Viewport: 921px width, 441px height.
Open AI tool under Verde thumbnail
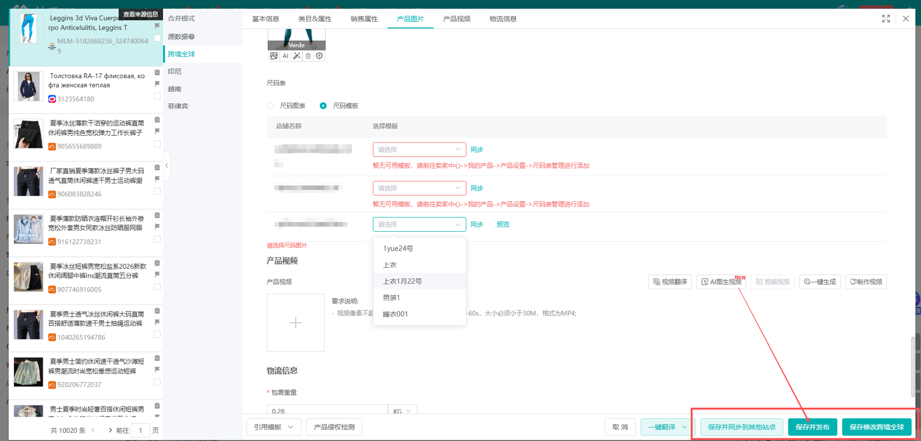(x=285, y=56)
